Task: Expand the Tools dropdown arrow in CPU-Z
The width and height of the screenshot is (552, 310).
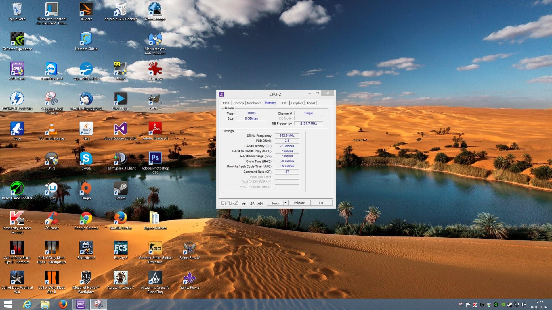Action: point(286,203)
